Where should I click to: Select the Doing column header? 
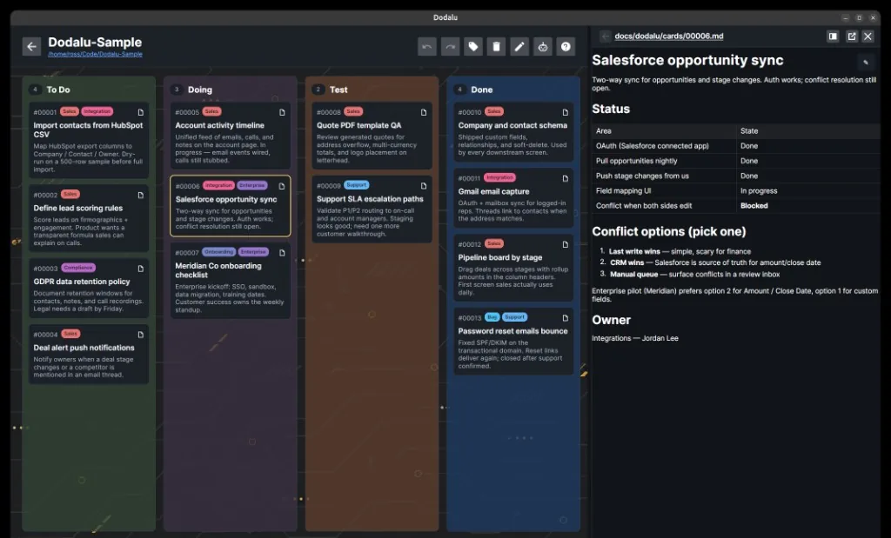[x=199, y=90]
